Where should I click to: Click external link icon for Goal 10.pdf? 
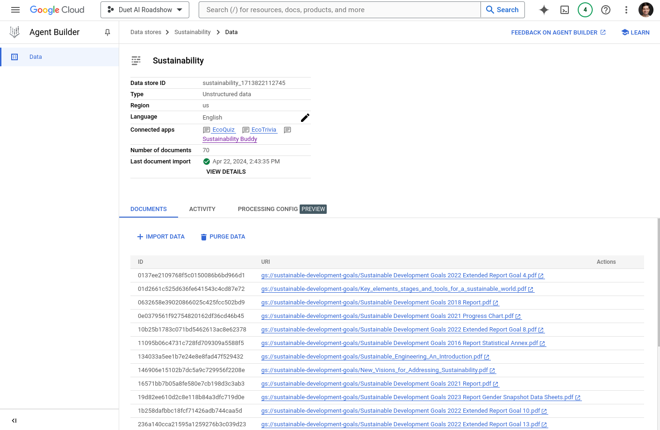tap(544, 411)
